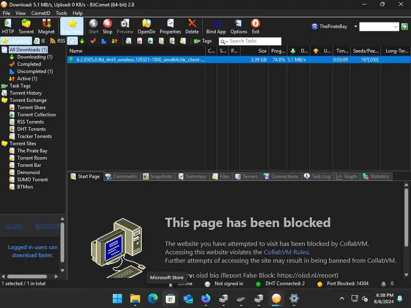Sort by the Size column header
The image size is (411, 308).
[254, 51]
